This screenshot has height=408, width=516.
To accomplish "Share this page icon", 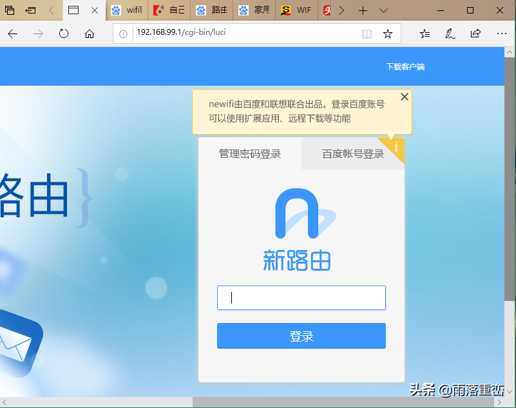I will point(475,34).
